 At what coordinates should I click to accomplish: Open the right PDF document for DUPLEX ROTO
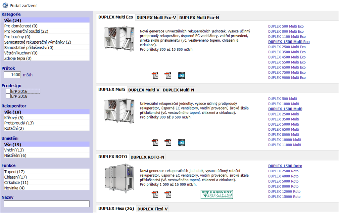tap(168, 194)
